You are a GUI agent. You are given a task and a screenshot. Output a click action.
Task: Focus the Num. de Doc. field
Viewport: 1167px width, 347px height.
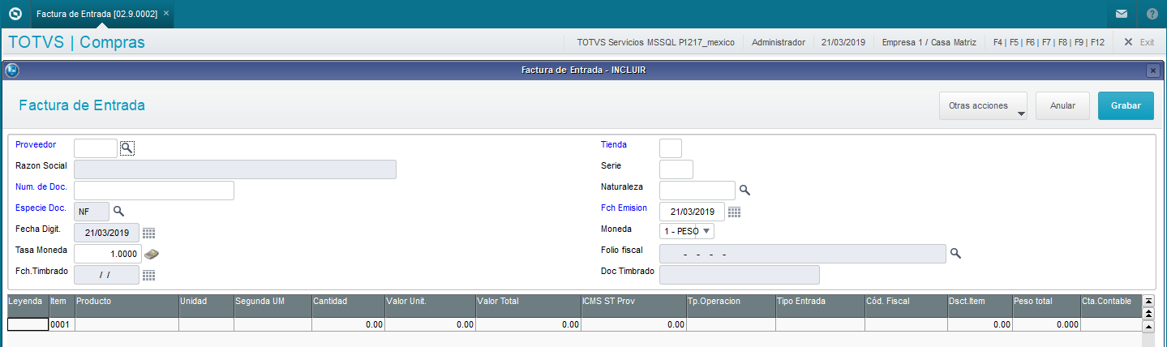[x=154, y=190]
